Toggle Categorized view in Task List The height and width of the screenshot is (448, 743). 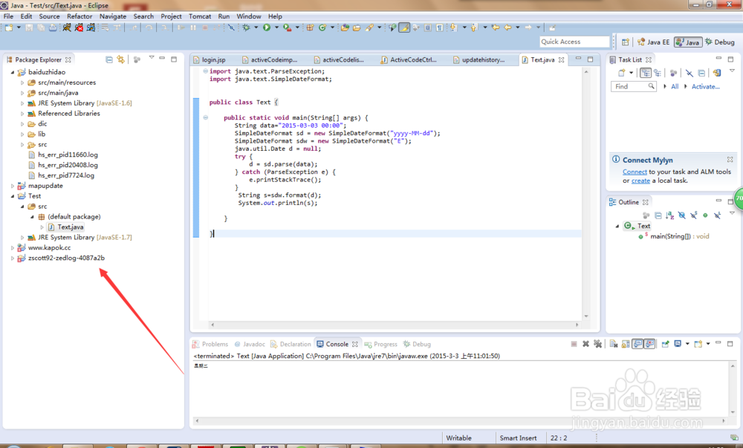pyautogui.click(x=646, y=73)
